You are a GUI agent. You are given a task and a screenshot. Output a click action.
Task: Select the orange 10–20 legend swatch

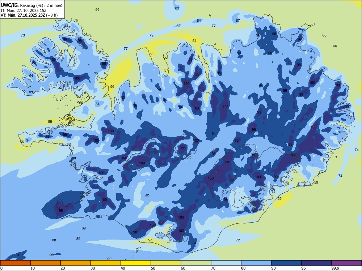coord(46,263)
